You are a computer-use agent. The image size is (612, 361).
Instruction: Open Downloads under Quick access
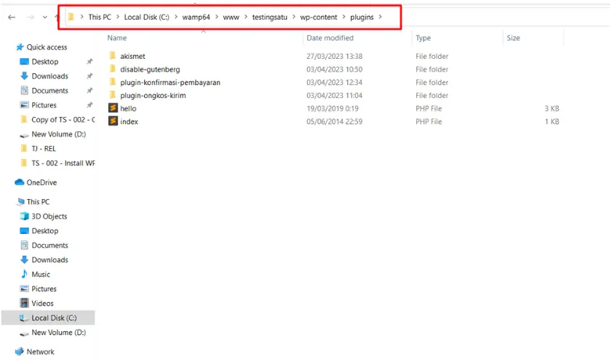click(x=50, y=76)
